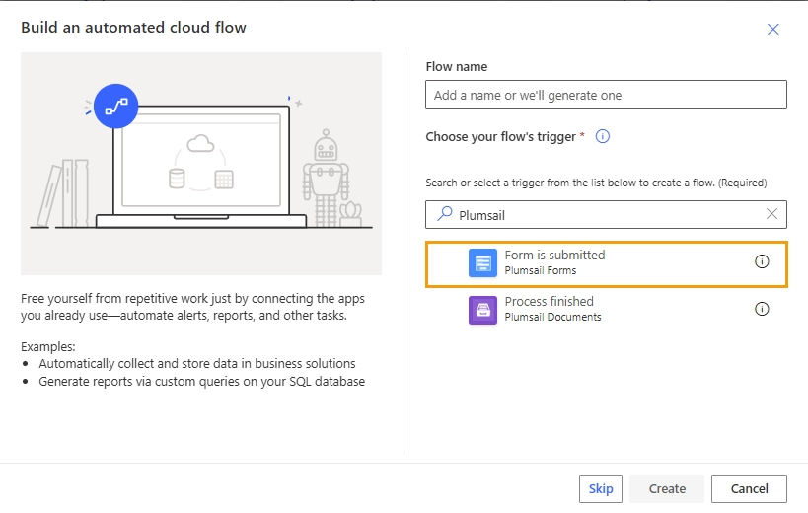Click the Create button
The image size is (808, 513).
click(x=667, y=488)
